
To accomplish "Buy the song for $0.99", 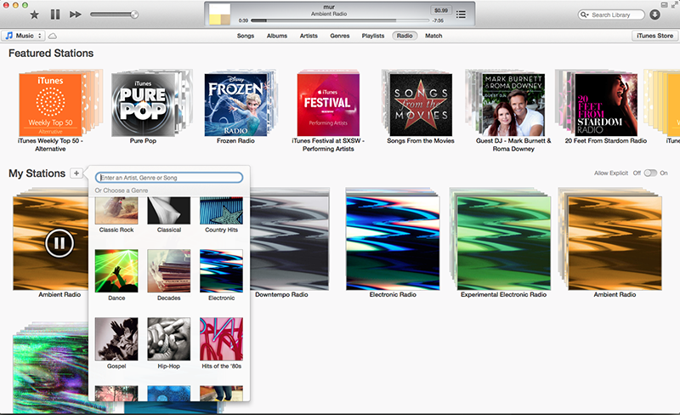I will point(440,10).
